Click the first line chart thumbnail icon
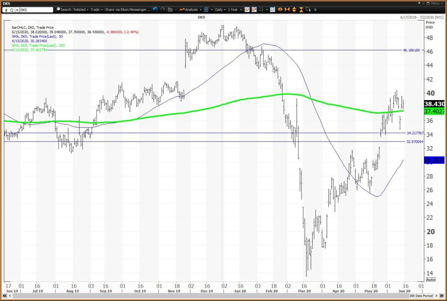This screenshot has height=301, width=447. (x=247, y=10)
